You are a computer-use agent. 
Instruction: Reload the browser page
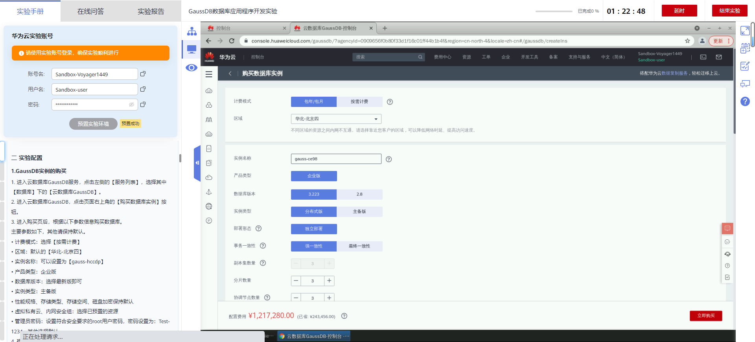pyautogui.click(x=232, y=41)
